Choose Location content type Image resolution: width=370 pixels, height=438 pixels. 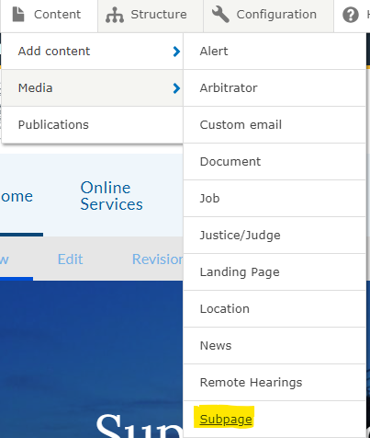pos(275,309)
